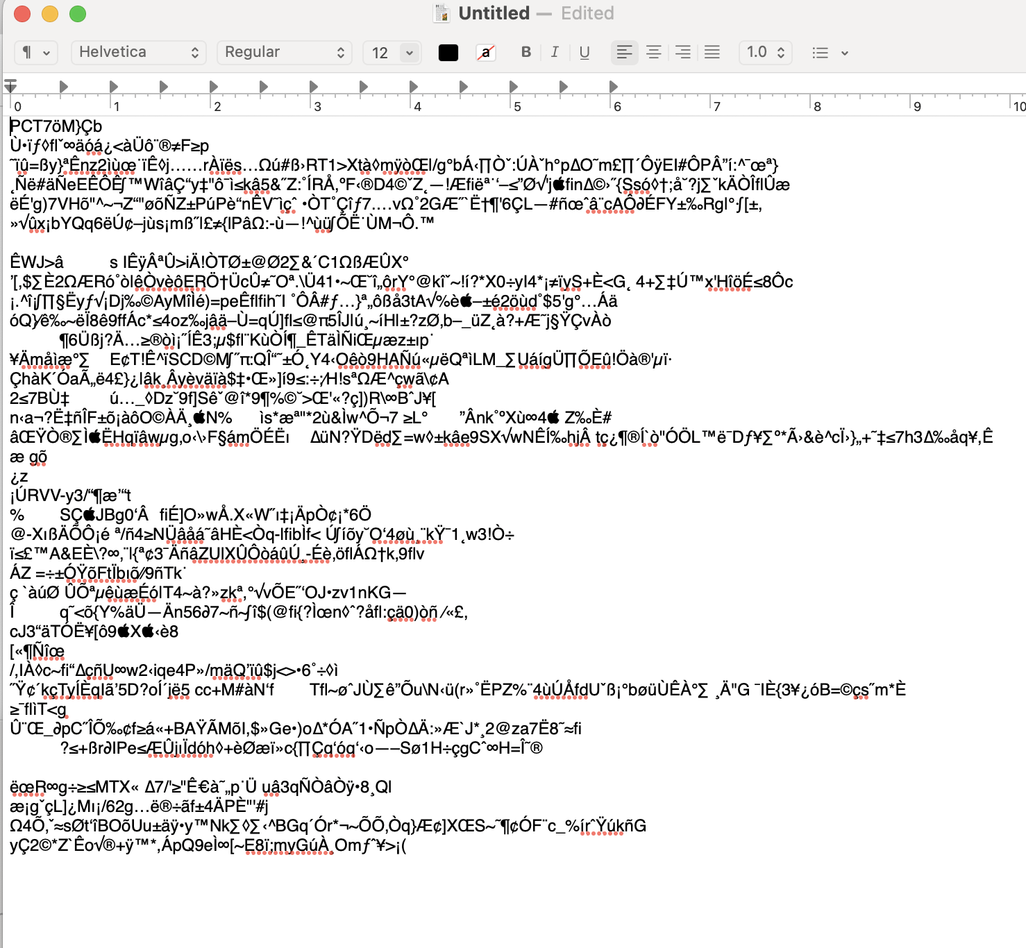Click the Untitled window title

(x=494, y=13)
